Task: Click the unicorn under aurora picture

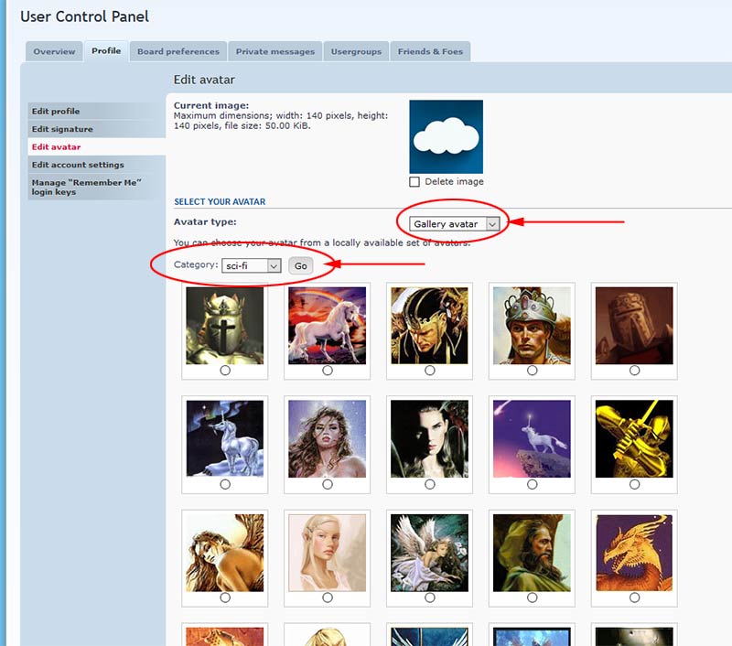Action: pyautogui.click(x=224, y=439)
